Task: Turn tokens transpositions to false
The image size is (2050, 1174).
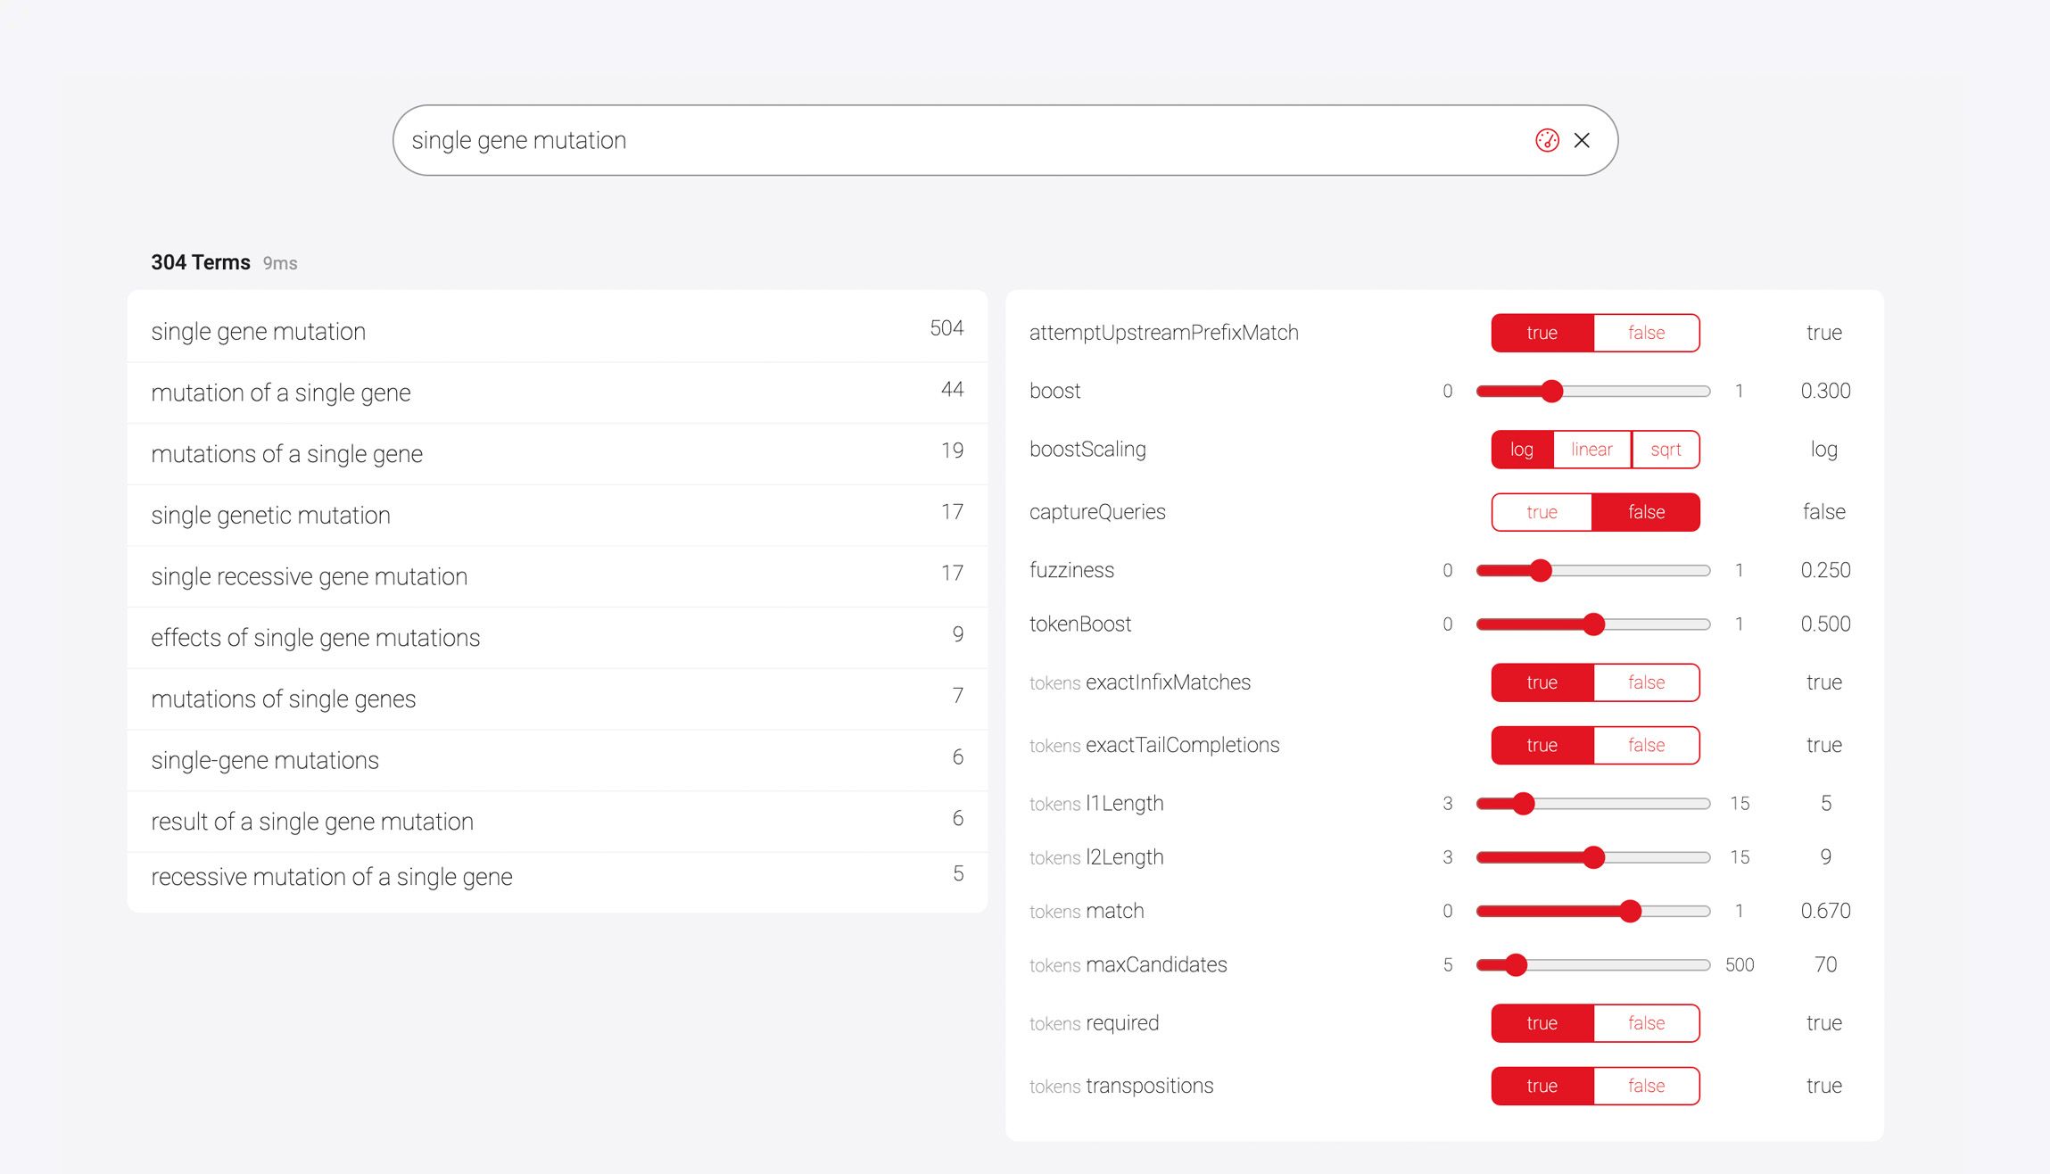Action: pyautogui.click(x=1646, y=1086)
